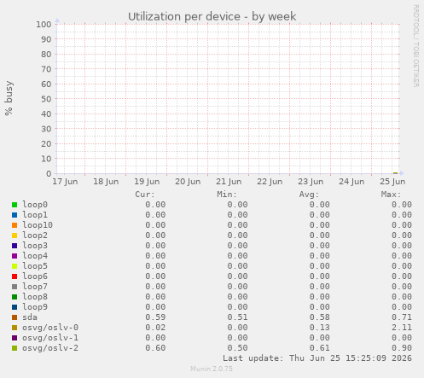
Task: Select the loop8 legend label
Action: [x=35, y=297]
